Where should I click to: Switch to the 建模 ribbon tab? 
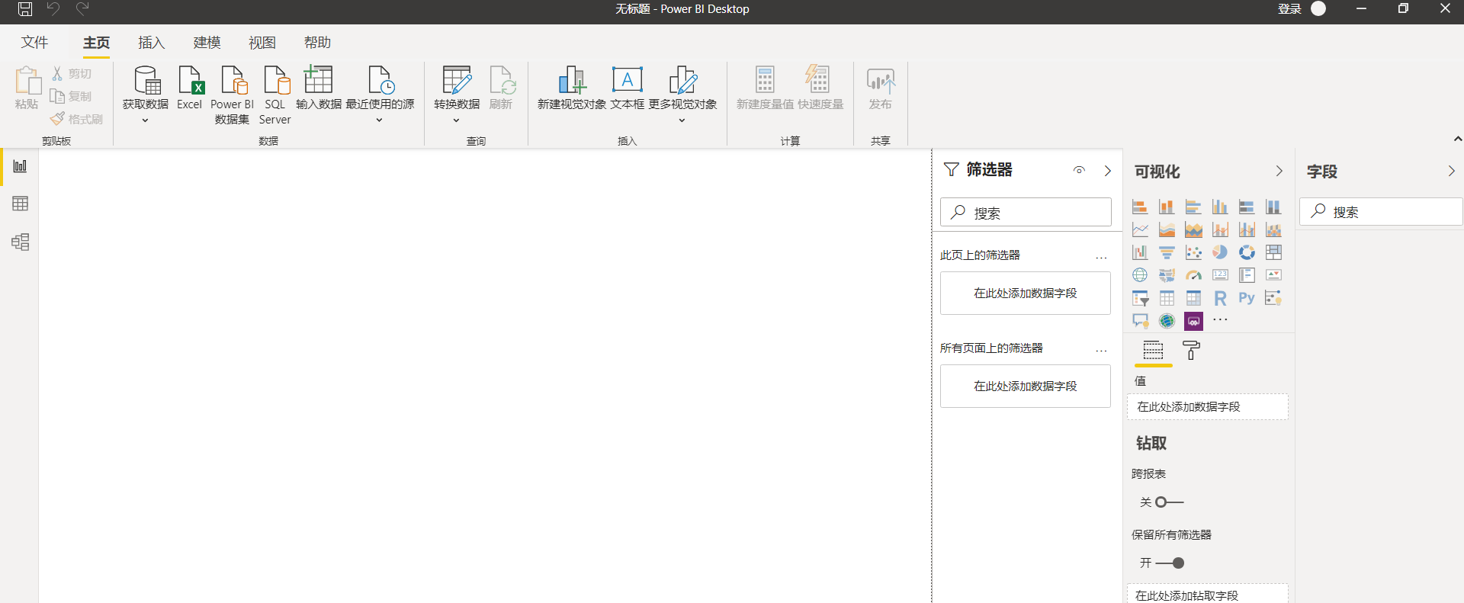click(207, 43)
